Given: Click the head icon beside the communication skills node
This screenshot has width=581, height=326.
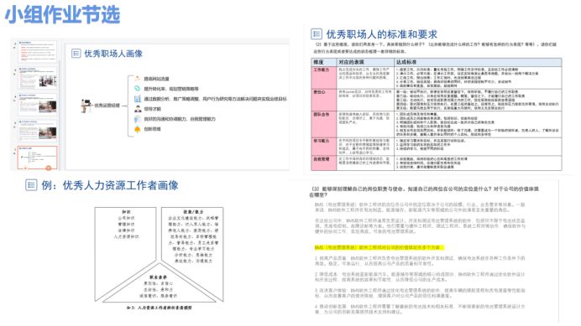Looking at the screenshot, I should [x=138, y=119].
